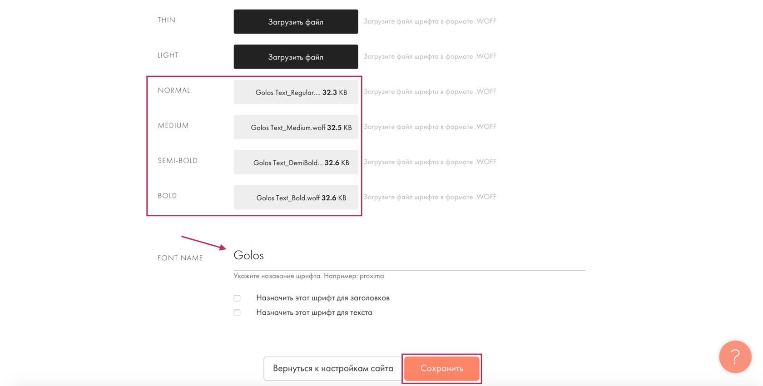Open the help question mark bubble
This screenshot has width=763, height=386.
click(735, 356)
